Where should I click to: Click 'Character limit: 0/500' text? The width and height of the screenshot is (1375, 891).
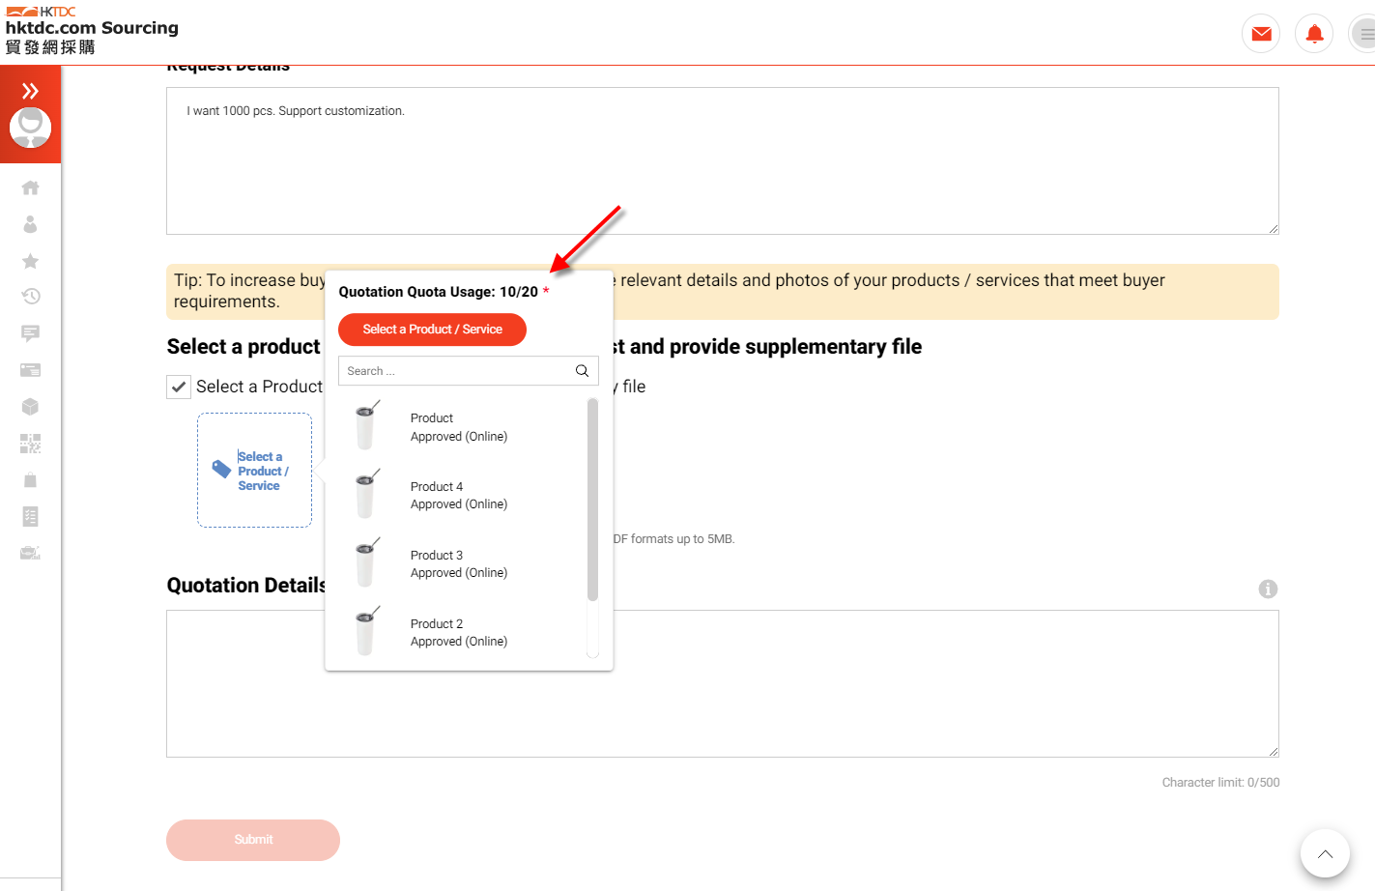pos(1220,783)
